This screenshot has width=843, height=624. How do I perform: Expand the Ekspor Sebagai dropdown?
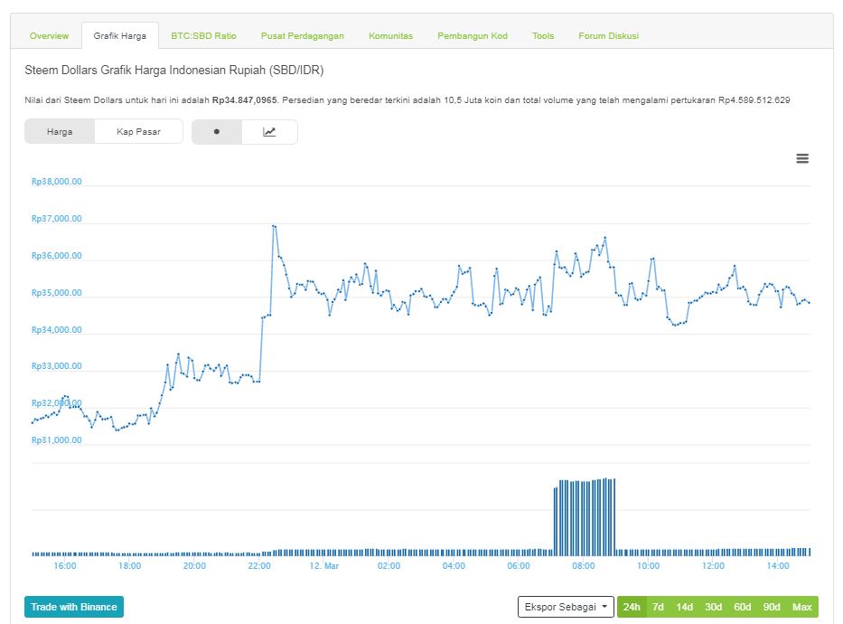pos(567,607)
